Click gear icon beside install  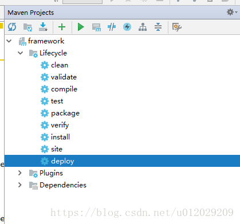click(45, 137)
